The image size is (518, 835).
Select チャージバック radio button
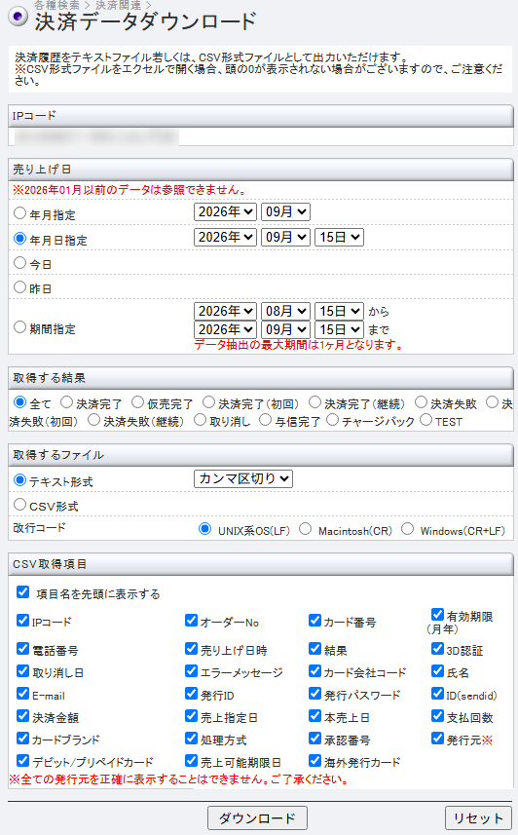[332, 420]
